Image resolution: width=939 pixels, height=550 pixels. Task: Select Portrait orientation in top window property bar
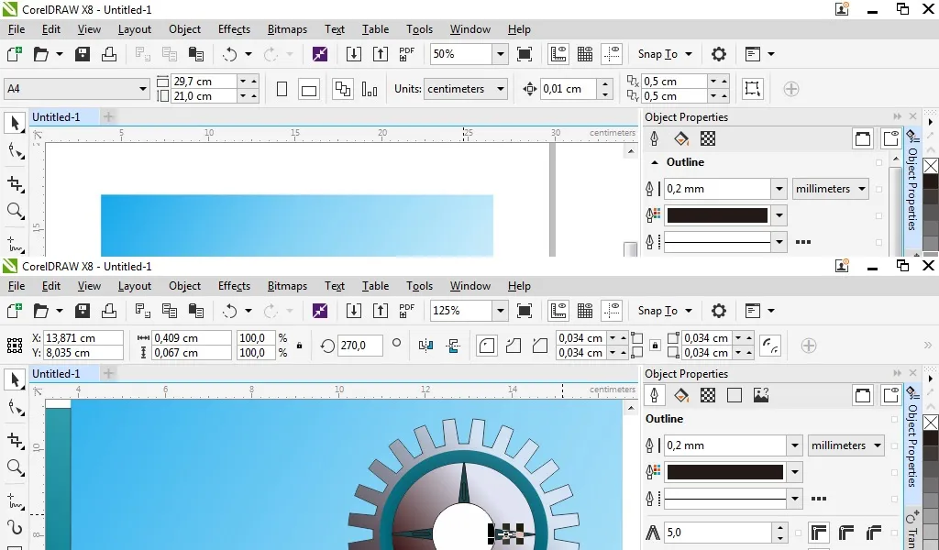click(282, 89)
